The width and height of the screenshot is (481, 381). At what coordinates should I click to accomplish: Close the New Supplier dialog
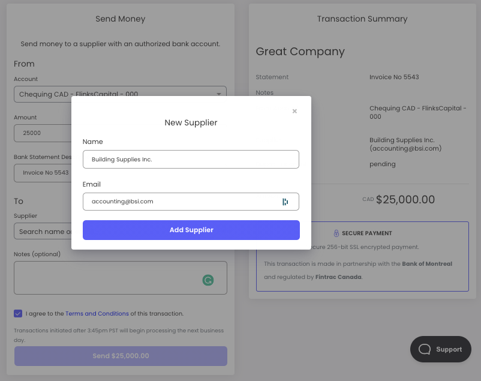click(294, 111)
